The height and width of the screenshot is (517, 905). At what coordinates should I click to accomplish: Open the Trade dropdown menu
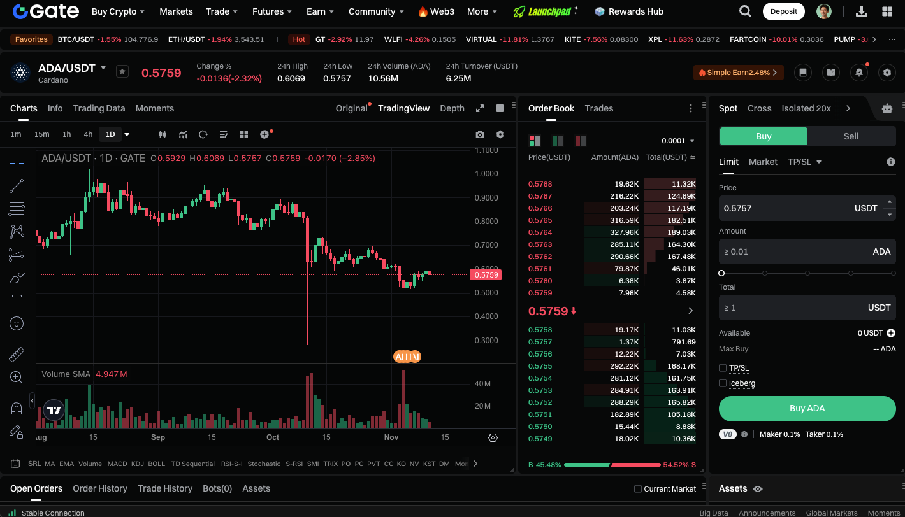[222, 11]
